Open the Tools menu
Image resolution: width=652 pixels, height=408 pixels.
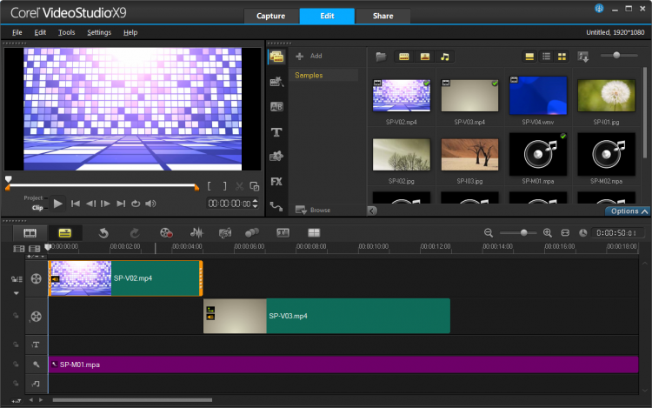click(x=66, y=32)
